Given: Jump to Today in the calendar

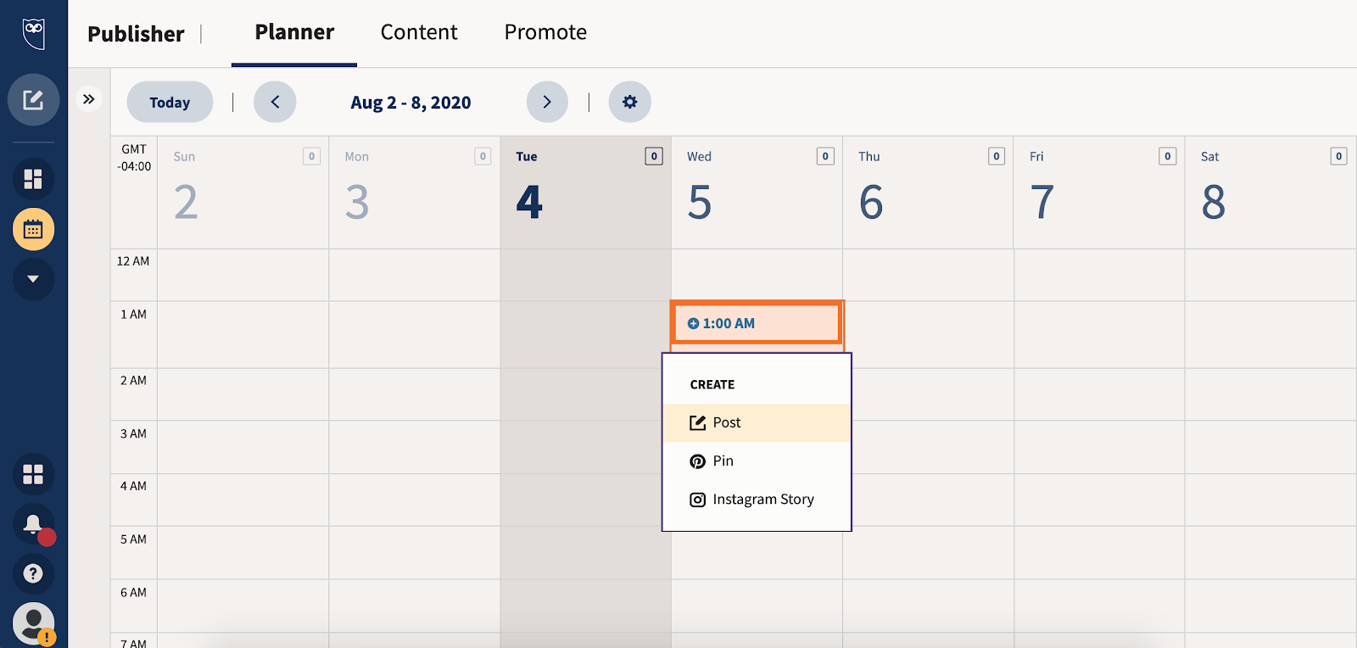Looking at the screenshot, I should click(x=170, y=102).
